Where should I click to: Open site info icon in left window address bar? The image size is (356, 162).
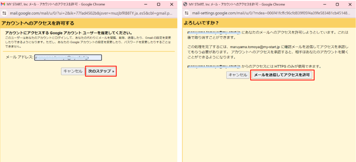pos(4,13)
